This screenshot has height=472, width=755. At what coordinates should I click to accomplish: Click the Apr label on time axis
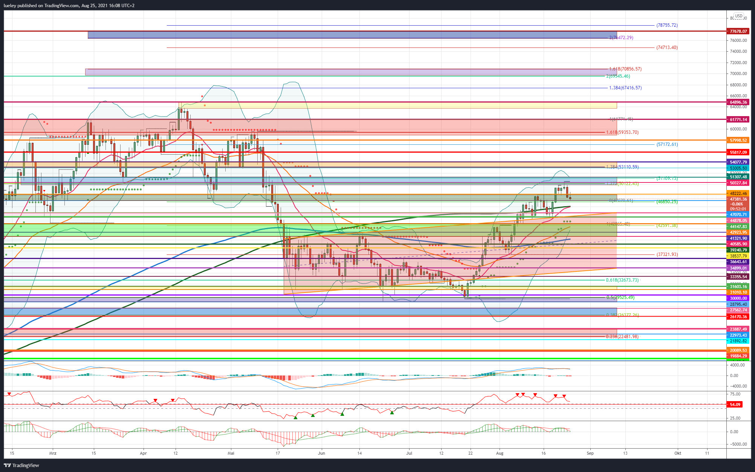(x=143, y=453)
